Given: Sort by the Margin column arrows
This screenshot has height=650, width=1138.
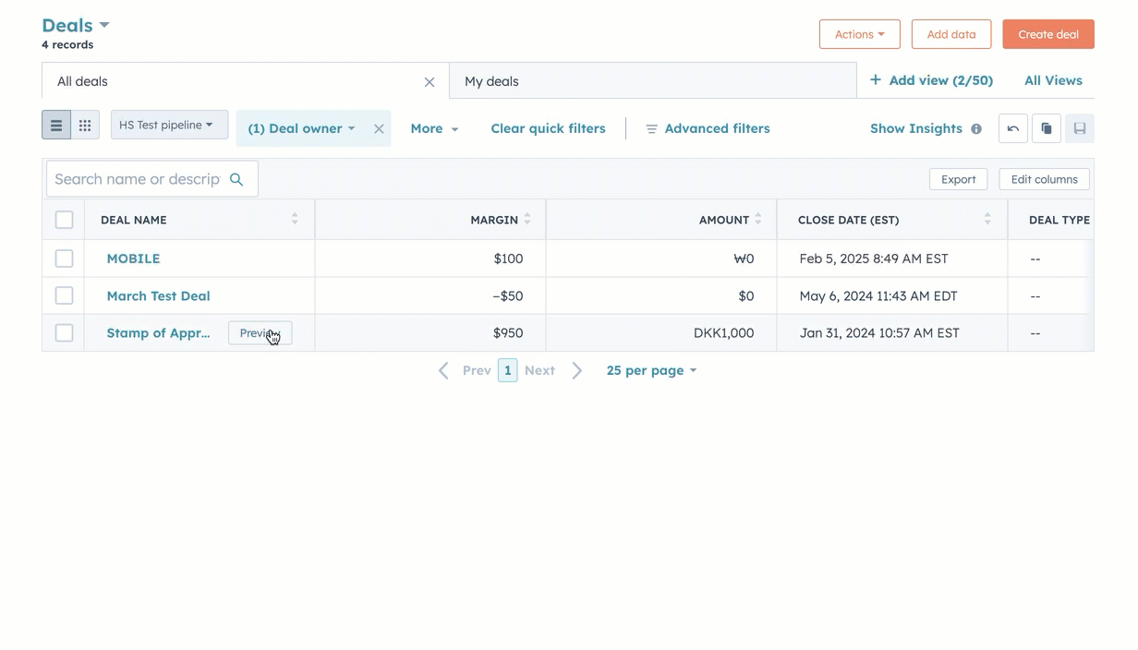Looking at the screenshot, I should click(x=527, y=220).
